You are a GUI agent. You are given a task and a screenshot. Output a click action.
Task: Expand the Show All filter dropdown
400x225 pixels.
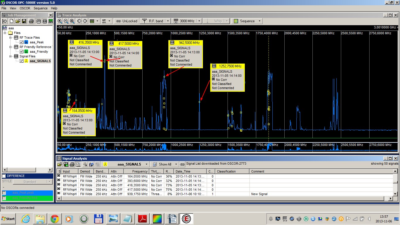pos(176,164)
